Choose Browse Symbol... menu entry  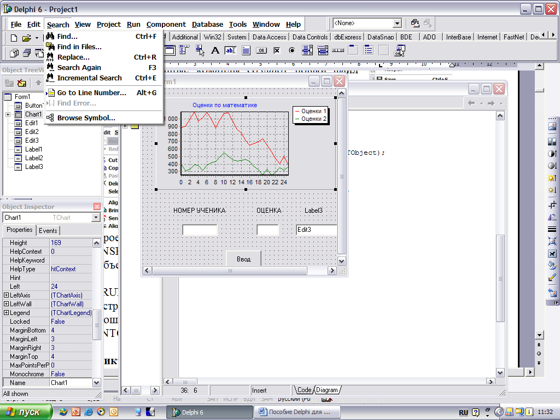[x=104, y=118]
